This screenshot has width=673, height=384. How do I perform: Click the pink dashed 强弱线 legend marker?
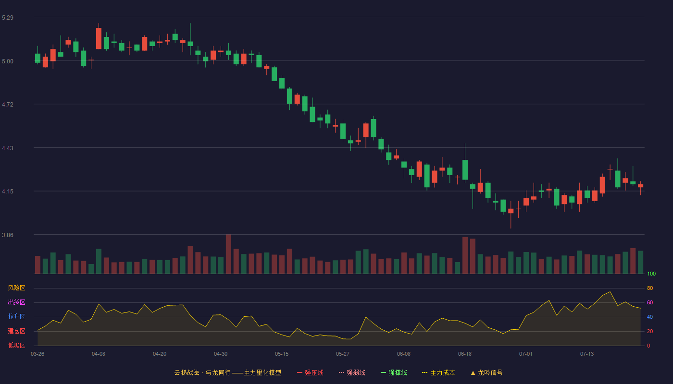(342, 372)
